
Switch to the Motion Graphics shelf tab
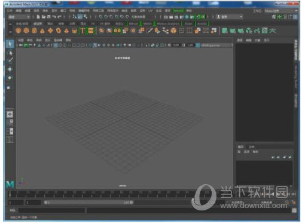pyautogui.click(x=168, y=24)
